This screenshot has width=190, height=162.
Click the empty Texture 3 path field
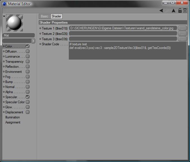(x=123, y=39)
